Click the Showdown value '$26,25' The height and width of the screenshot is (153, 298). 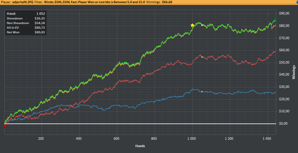point(40,19)
